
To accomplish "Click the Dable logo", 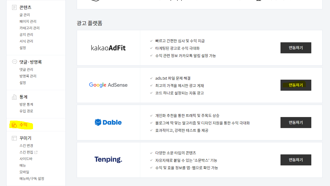I will click(x=108, y=122).
